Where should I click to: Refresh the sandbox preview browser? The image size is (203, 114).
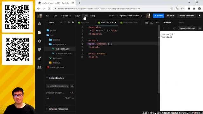tap(174, 28)
